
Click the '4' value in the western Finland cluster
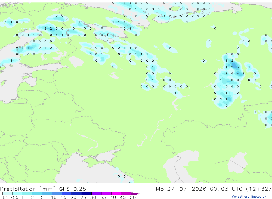tap(28, 48)
